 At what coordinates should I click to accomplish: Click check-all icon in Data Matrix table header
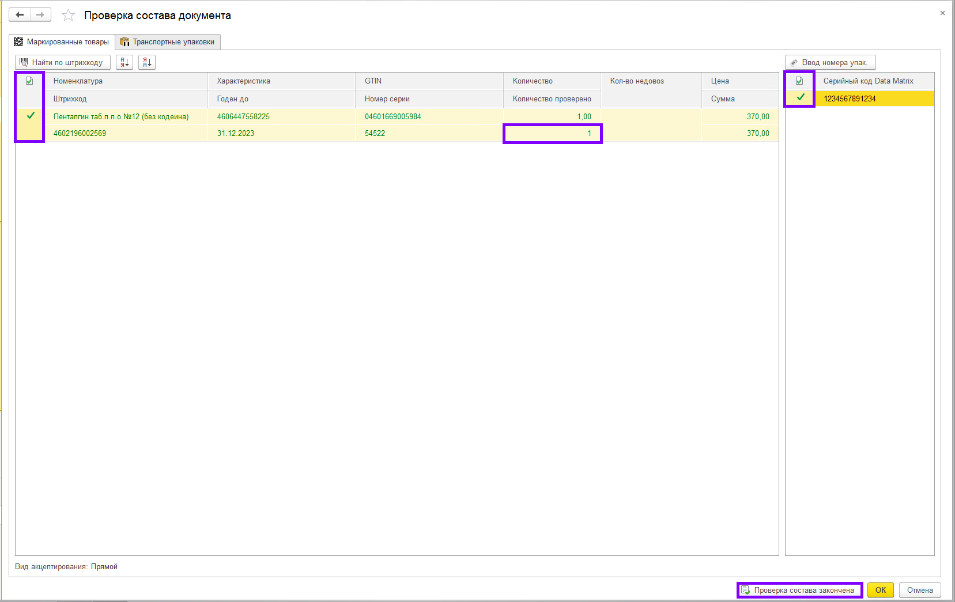pos(799,81)
